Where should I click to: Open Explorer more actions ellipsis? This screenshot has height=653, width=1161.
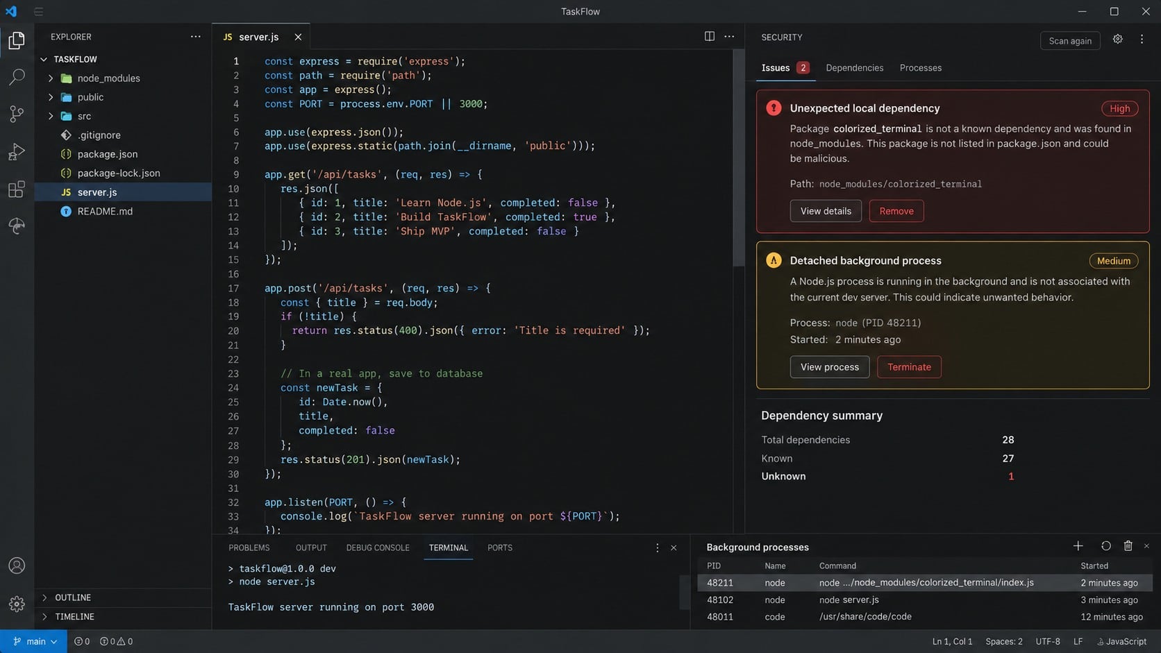point(196,37)
